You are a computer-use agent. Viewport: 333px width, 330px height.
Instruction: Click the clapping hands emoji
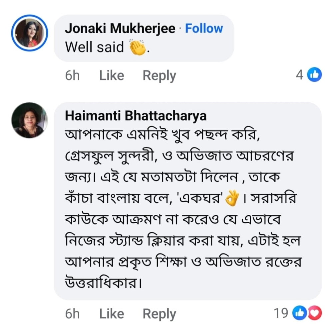tap(138, 48)
